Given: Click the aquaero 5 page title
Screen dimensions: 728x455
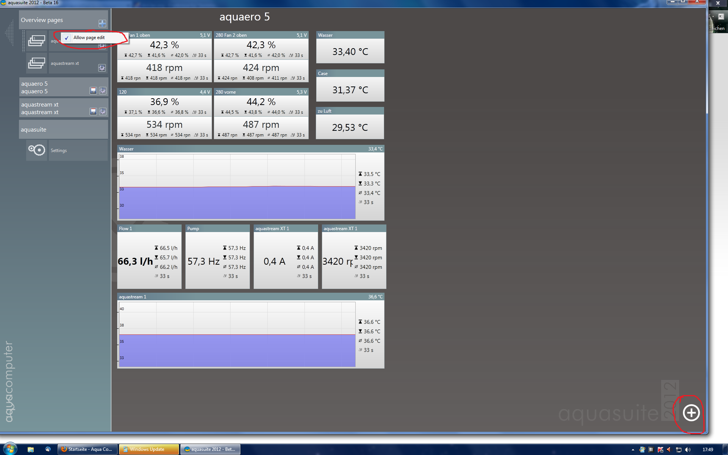Looking at the screenshot, I should (245, 17).
